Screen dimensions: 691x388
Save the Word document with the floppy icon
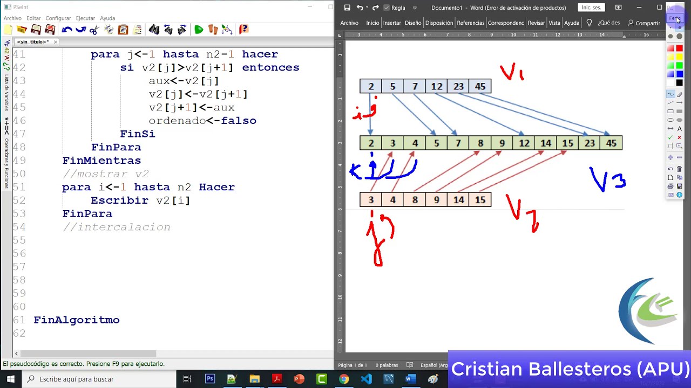tap(347, 8)
